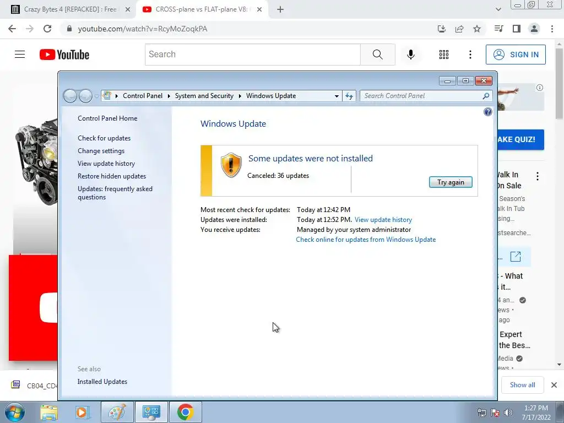The height and width of the screenshot is (423, 564).
Task: Click install app icon in address bar
Action: 442,29
